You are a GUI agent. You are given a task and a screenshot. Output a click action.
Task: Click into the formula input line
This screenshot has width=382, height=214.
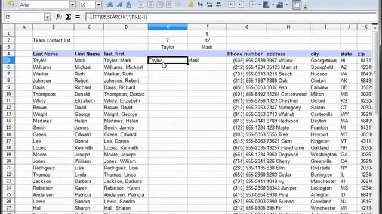(x=232, y=17)
